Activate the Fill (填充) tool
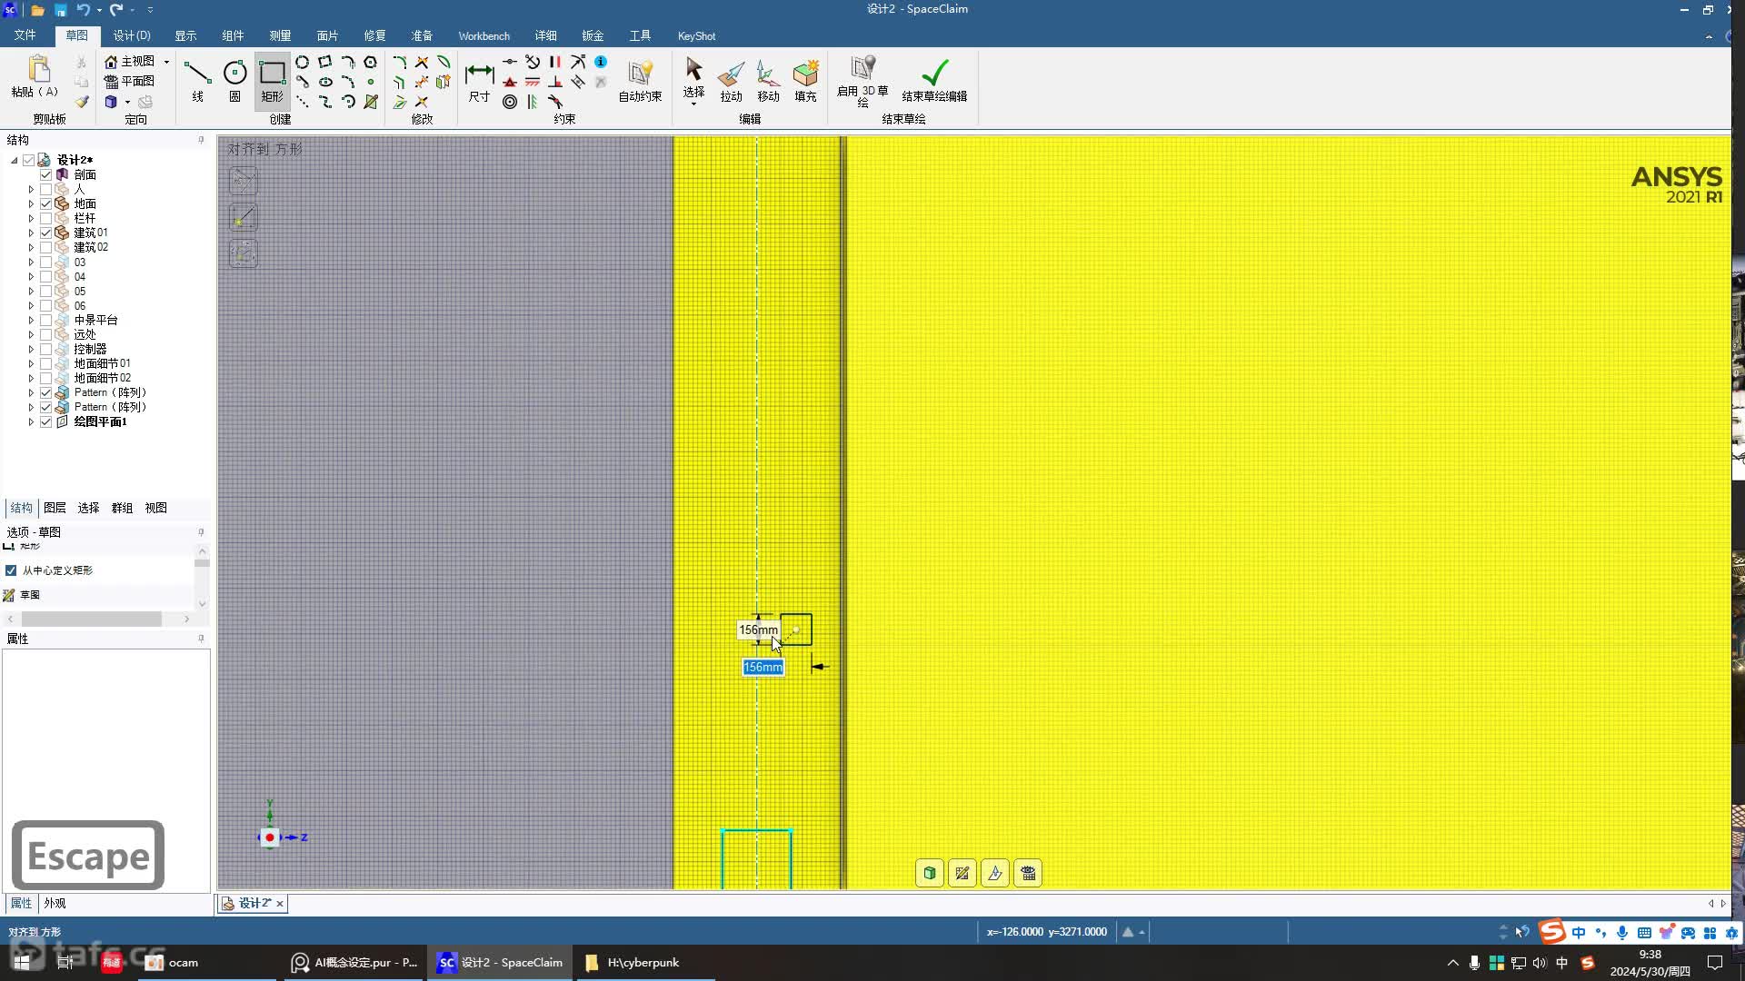 [x=805, y=80]
